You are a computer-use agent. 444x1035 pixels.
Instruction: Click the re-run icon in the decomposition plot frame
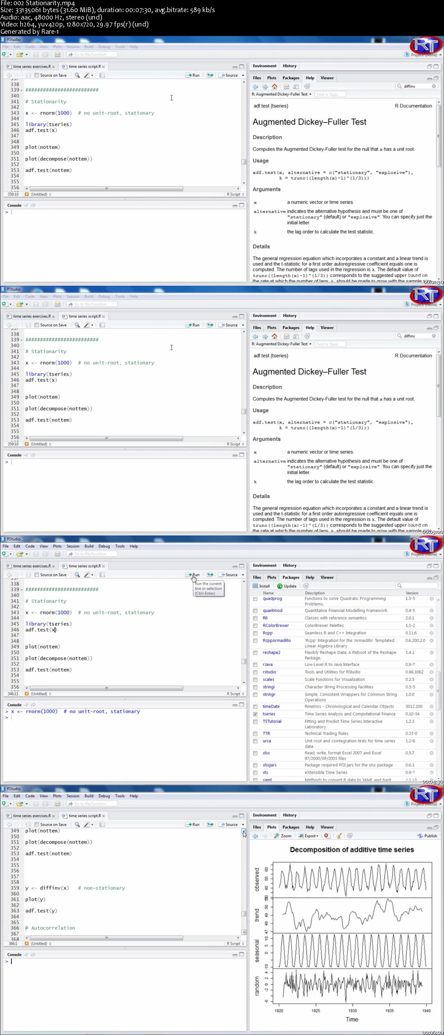tap(210, 824)
